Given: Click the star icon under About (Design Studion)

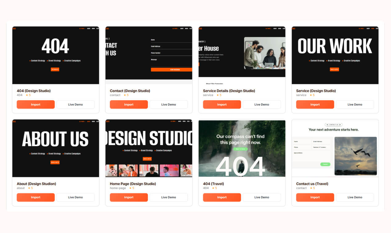Looking at the screenshot, I should click(x=29, y=188).
